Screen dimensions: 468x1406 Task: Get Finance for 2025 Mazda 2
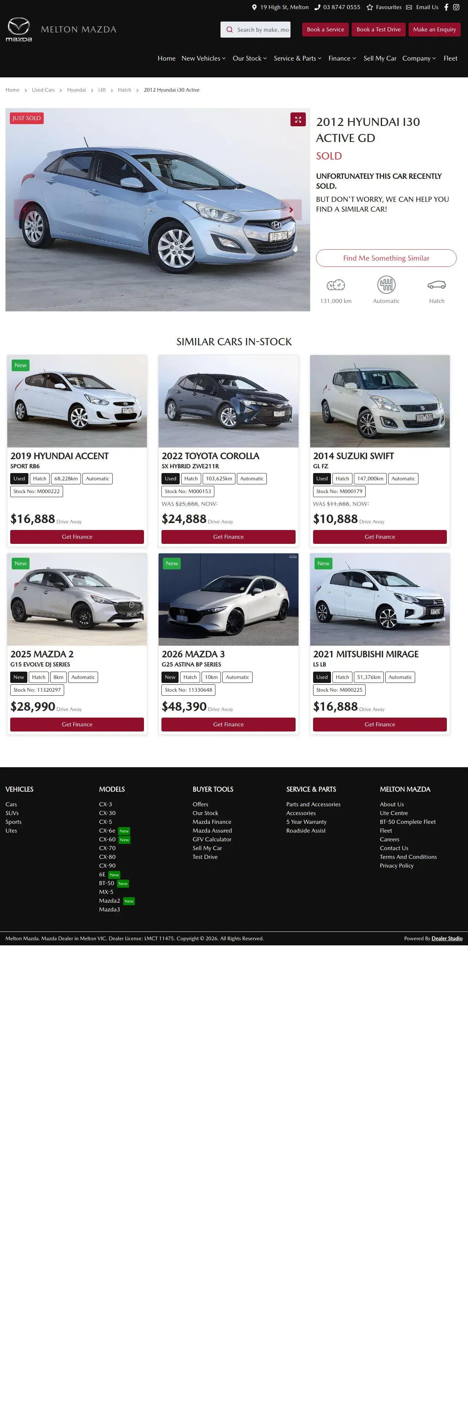coord(77,724)
